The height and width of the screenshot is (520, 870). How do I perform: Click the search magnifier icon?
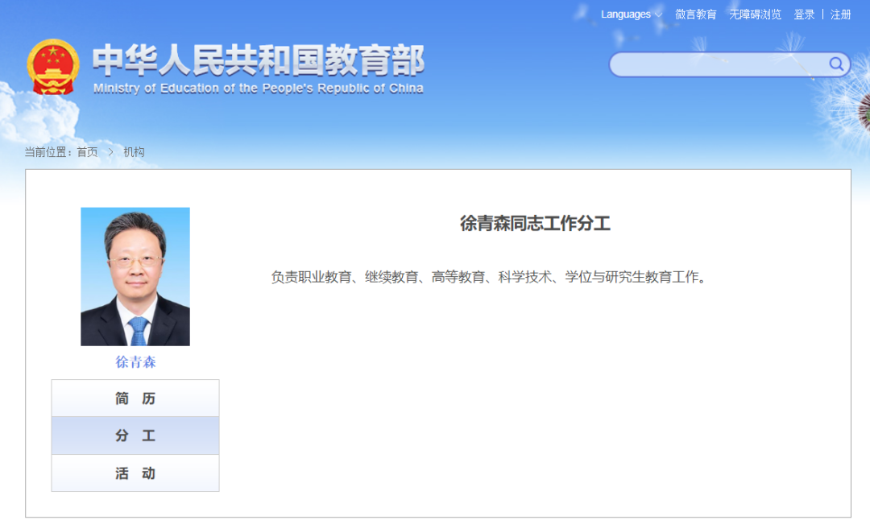click(836, 64)
